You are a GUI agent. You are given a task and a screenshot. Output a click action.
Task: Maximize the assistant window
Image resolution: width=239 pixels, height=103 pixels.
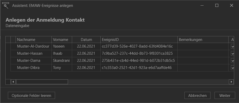[x=217, y=6]
